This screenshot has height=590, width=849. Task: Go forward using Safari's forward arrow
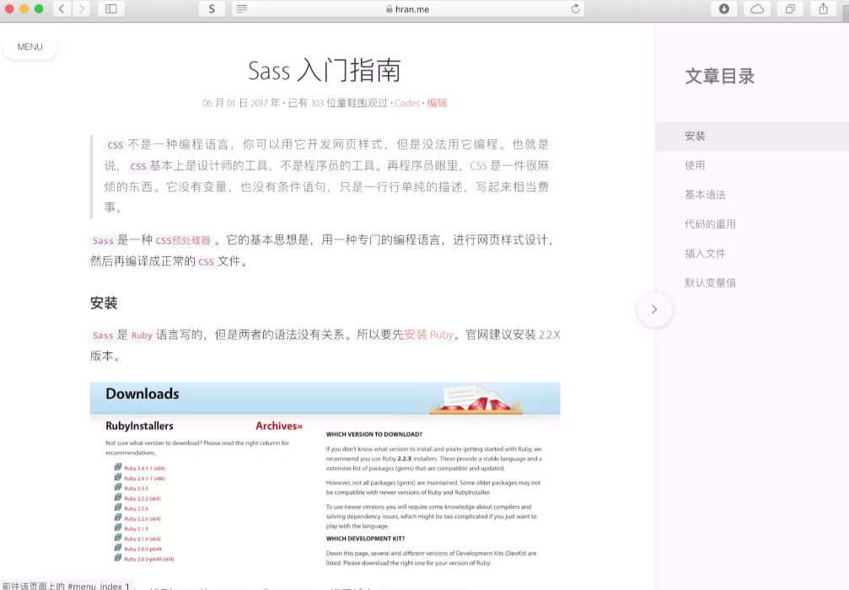pos(81,8)
